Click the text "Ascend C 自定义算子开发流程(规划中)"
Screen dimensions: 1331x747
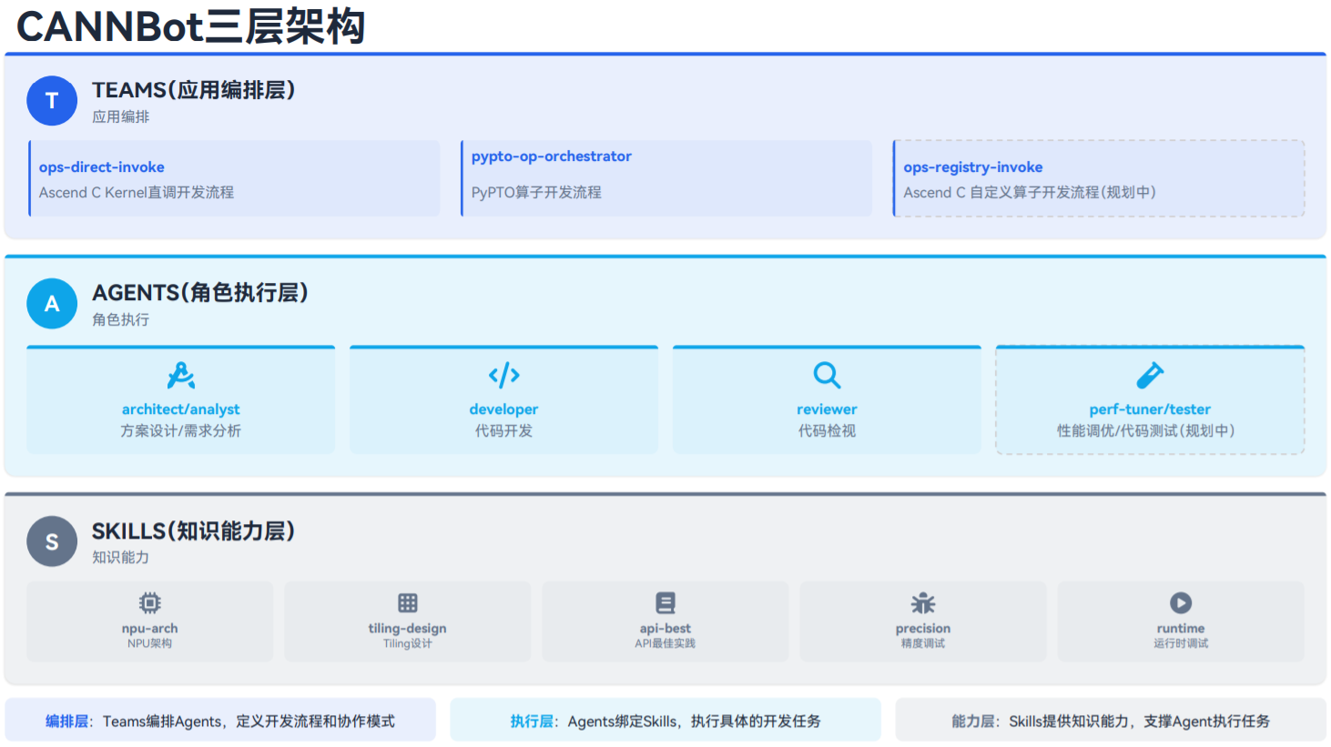1030,193
